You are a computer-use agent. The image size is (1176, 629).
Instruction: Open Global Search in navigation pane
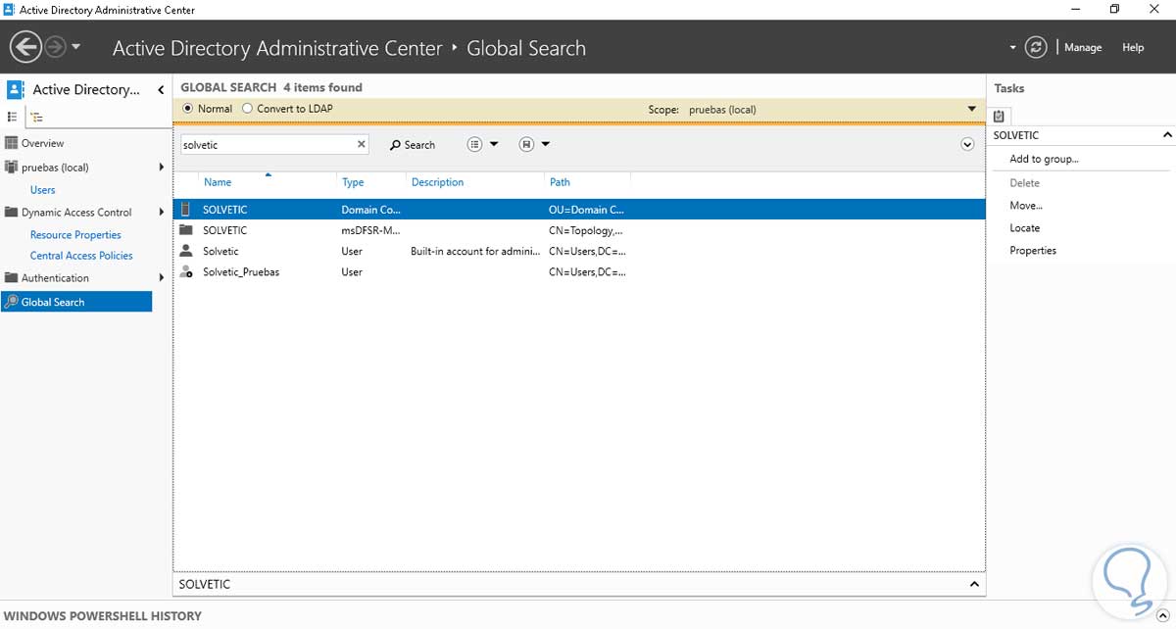53,302
